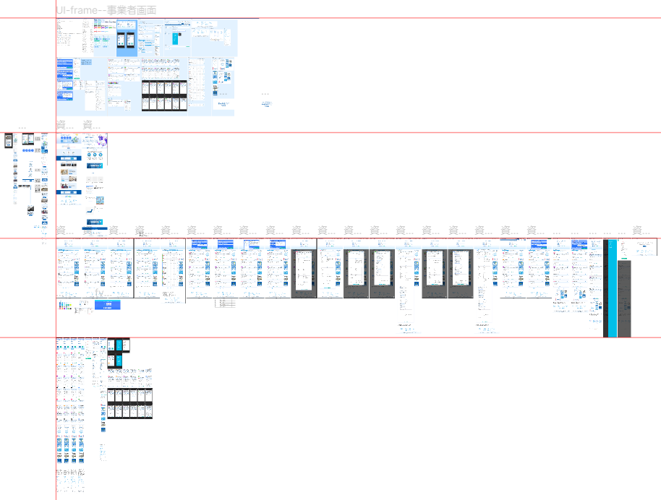Select the dark phone mockup grid in bottom section
Image resolution: width=661 pixels, height=500 pixels.
click(x=130, y=403)
